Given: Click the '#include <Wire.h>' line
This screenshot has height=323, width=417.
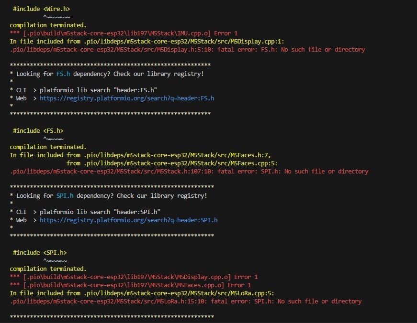Looking at the screenshot, I should pyautogui.click(x=42, y=9).
